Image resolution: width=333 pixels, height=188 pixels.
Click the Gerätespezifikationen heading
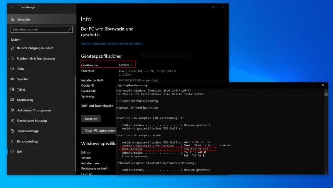[x=102, y=56]
